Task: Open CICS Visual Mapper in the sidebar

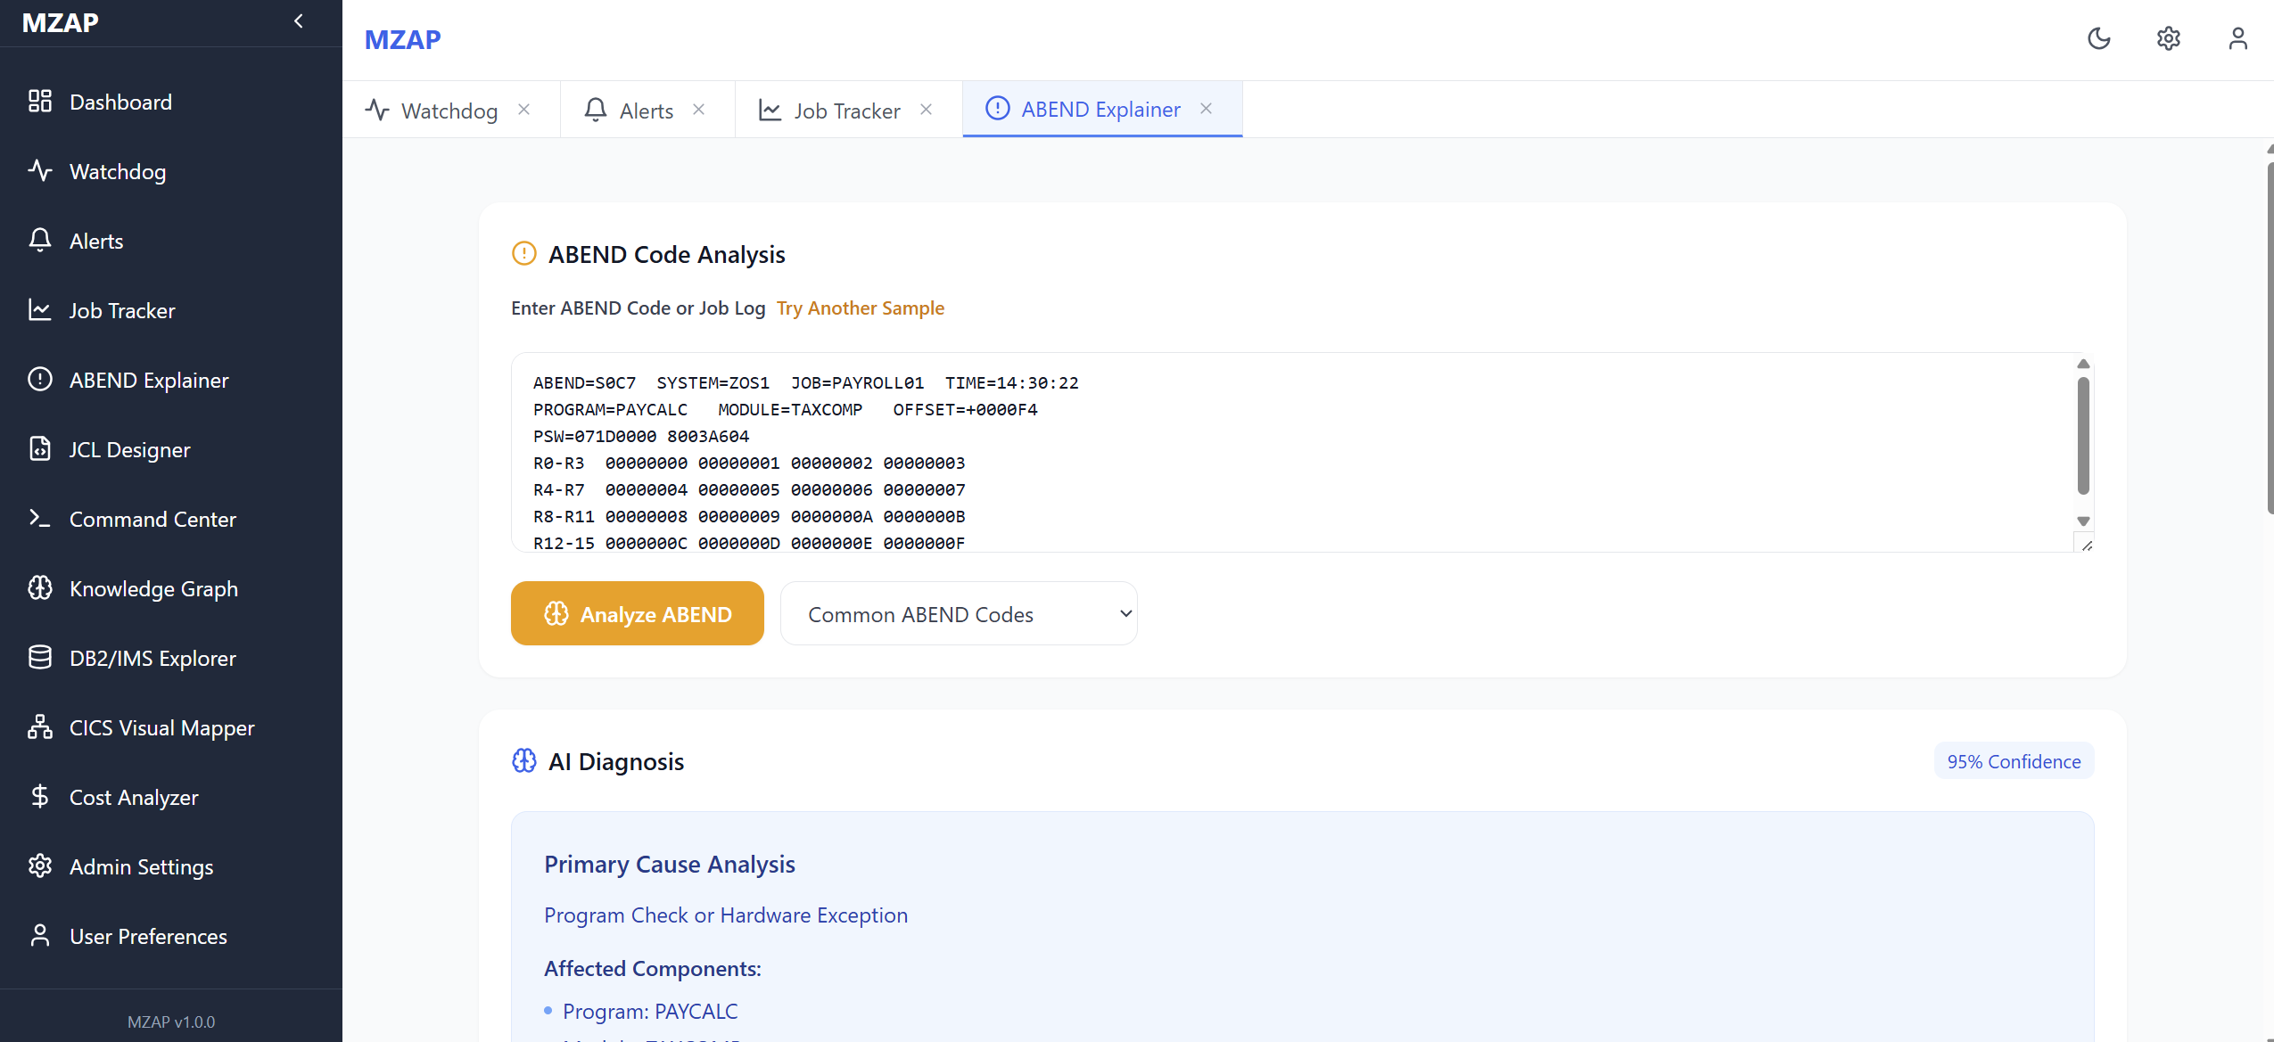Action: [x=161, y=728]
